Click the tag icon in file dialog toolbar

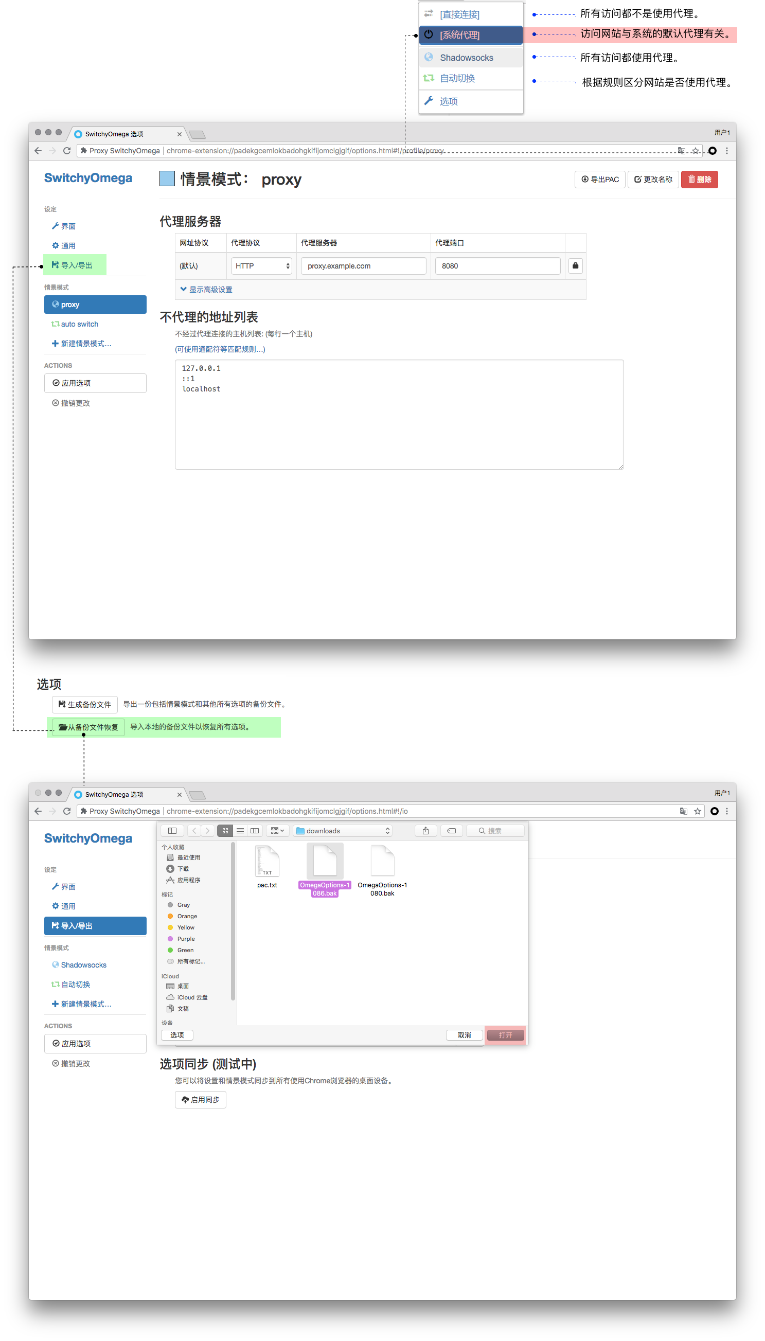tap(451, 830)
